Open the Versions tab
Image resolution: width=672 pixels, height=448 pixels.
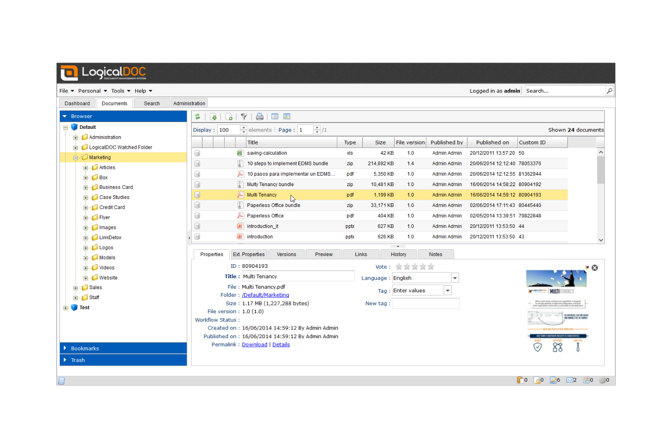tap(287, 254)
